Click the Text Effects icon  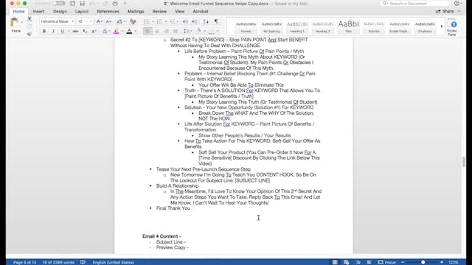click(105, 31)
